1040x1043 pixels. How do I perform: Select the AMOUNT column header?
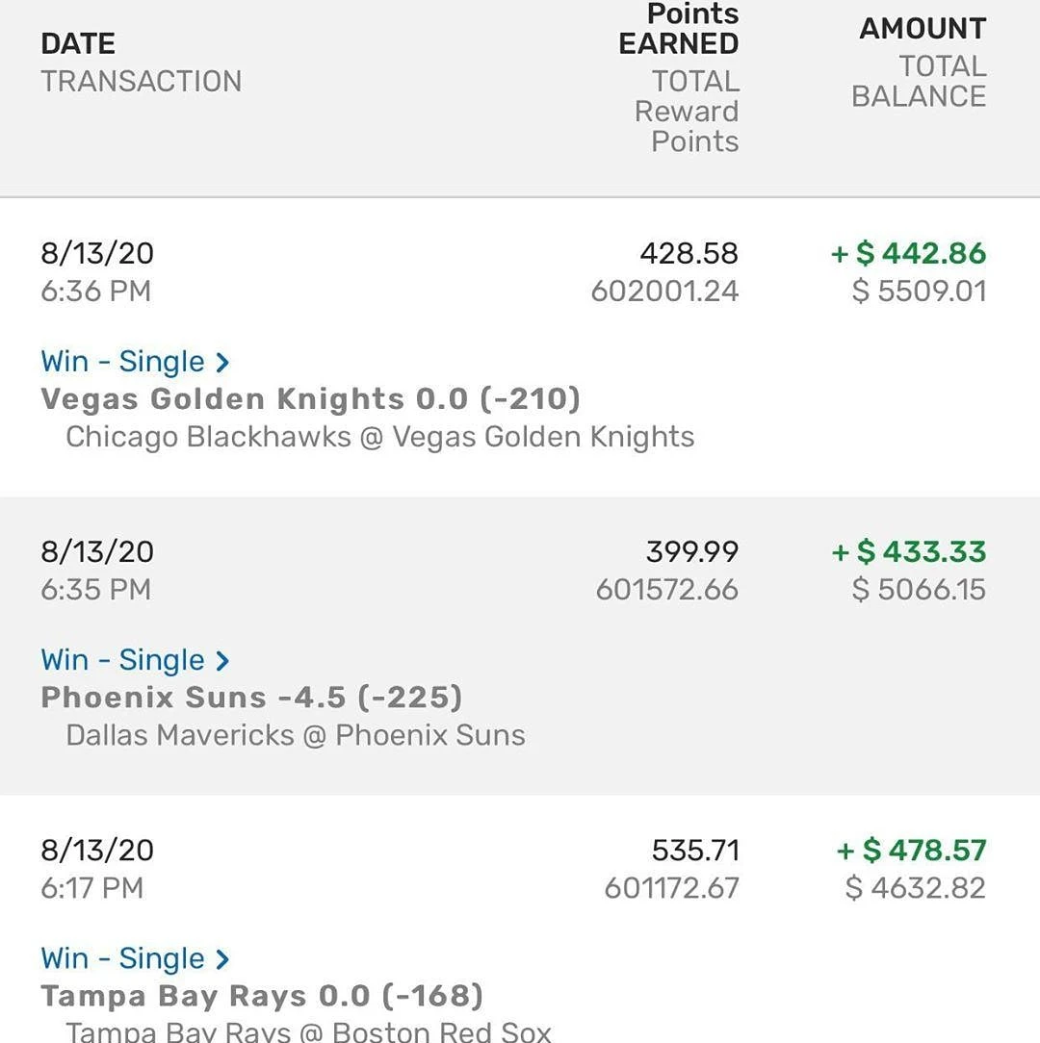[923, 29]
